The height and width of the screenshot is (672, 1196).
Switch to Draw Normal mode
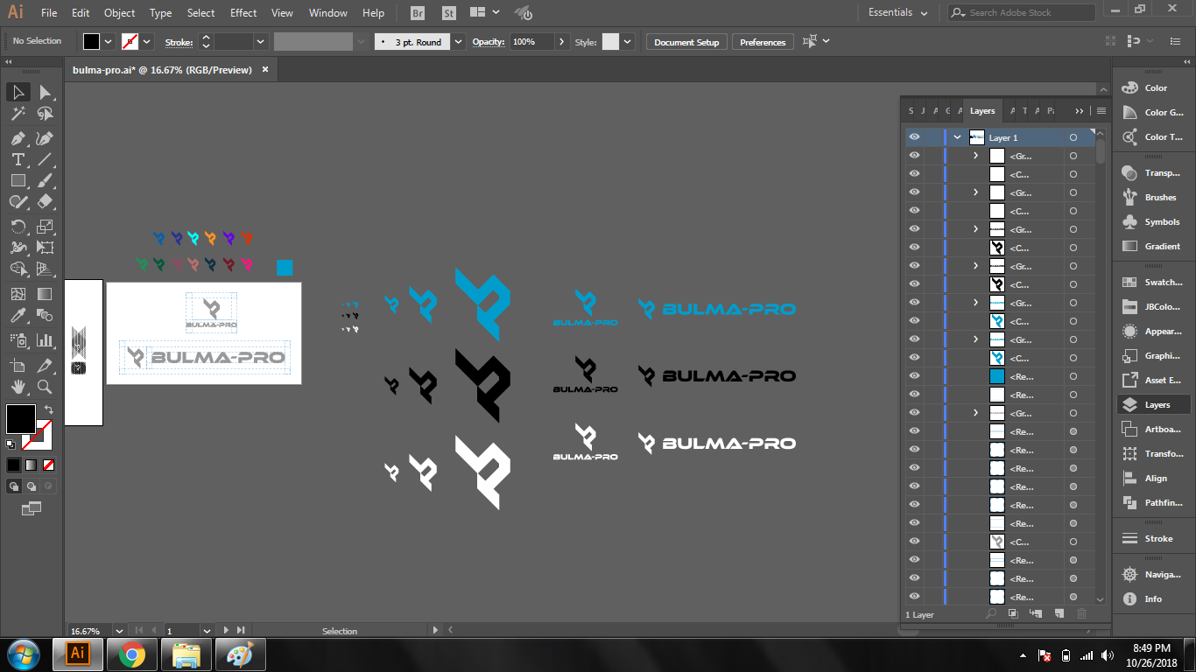click(14, 486)
